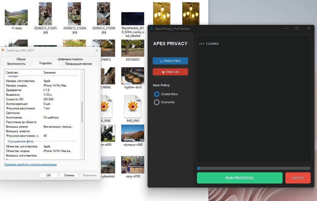This screenshot has height=201, width=317.
Task: Select the 20260212_213204.jpg thumbnail
Action: 74,14
